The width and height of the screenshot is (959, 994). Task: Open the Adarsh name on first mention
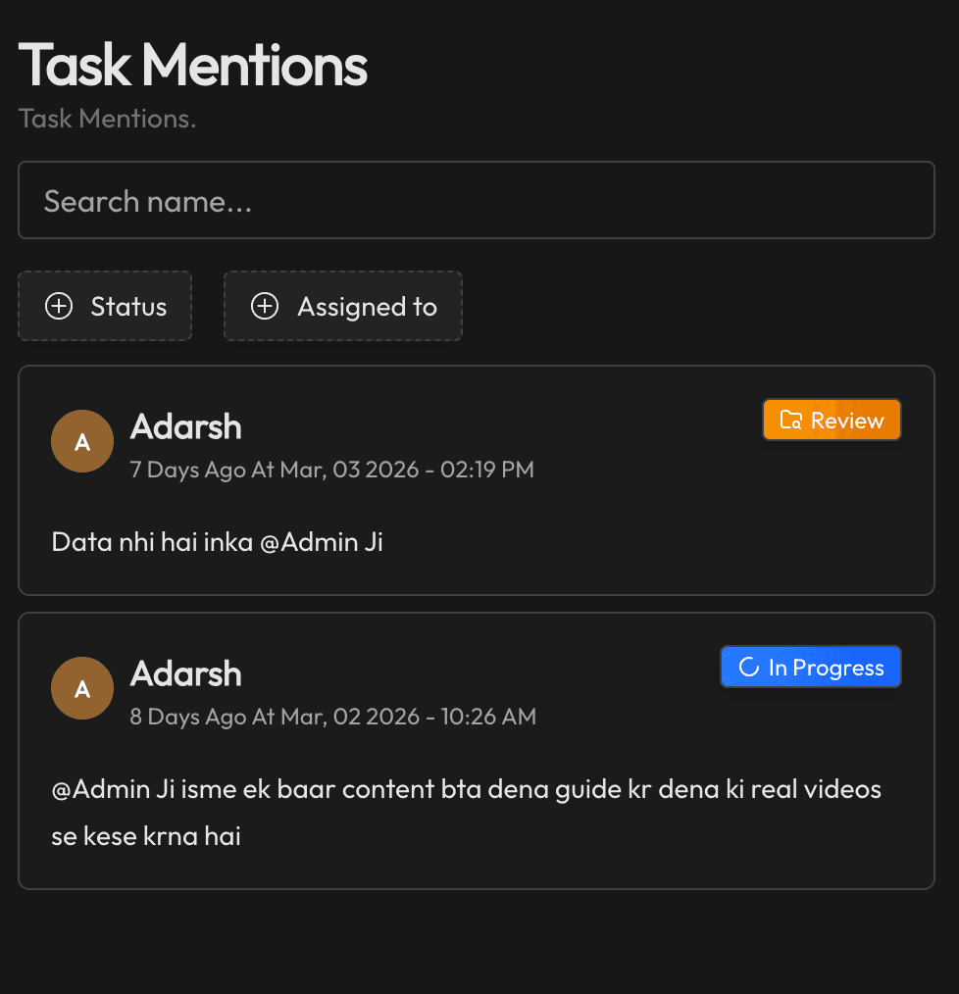[186, 426]
